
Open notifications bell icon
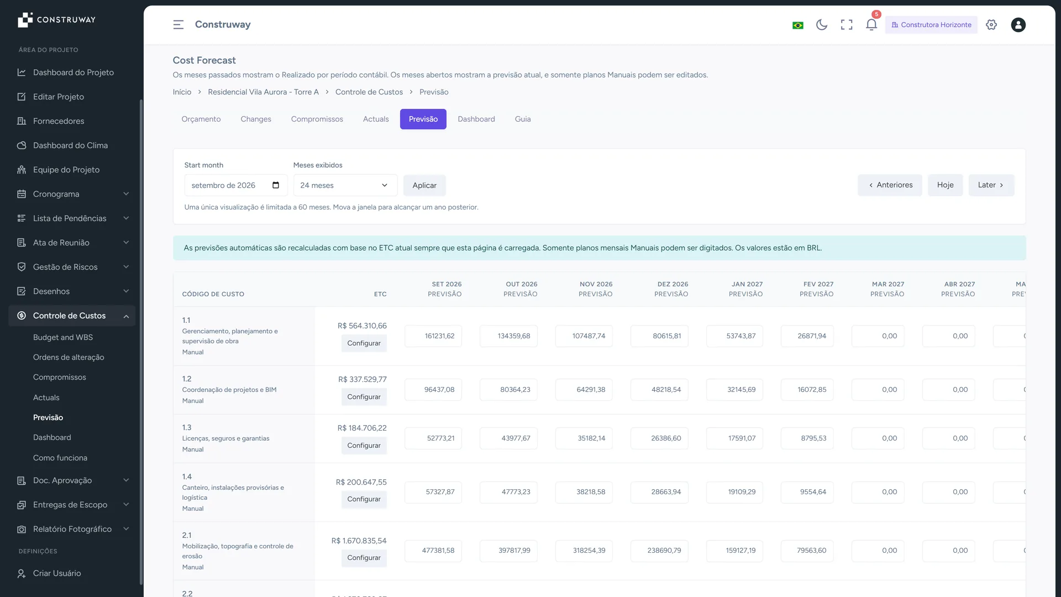[871, 25]
